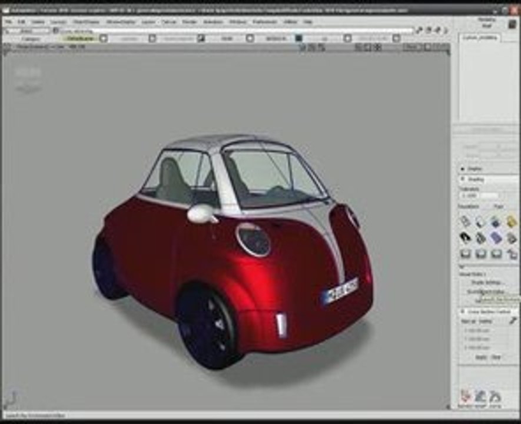This screenshot has height=424, width=521.
Task: Click the blue icon at control panel bottom
Action: 480,396
